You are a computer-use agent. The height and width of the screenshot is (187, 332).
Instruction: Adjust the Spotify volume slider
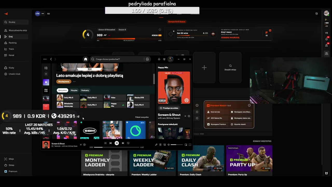[177, 145]
